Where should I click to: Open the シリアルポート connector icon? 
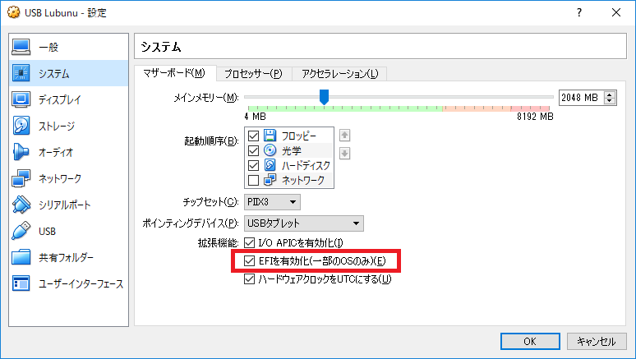click(x=21, y=205)
